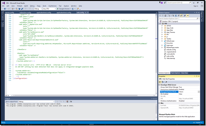Screen dimensions: 206x126
Task: Pin the Output panel
Action: click(x=154, y=99)
